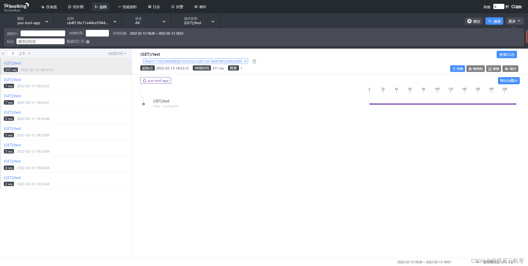Click the 时间范围 date range value
Image resolution: width=528 pixels, height=266 pixels.
click(x=156, y=33)
